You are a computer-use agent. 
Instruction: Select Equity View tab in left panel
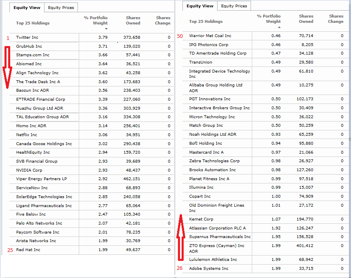point(27,8)
